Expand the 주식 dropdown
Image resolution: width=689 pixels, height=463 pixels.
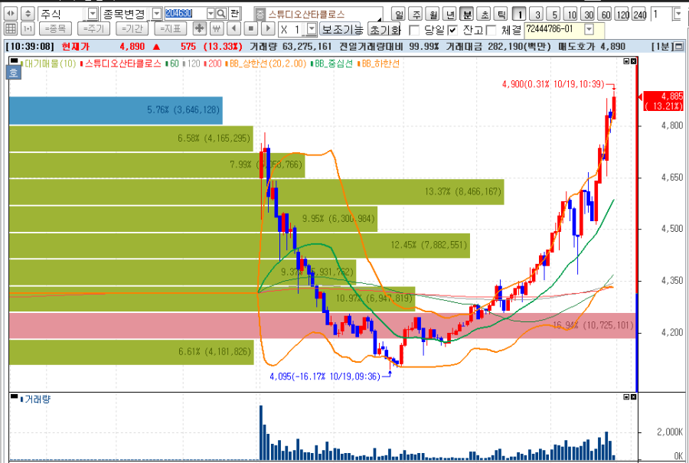pyautogui.click(x=93, y=14)
